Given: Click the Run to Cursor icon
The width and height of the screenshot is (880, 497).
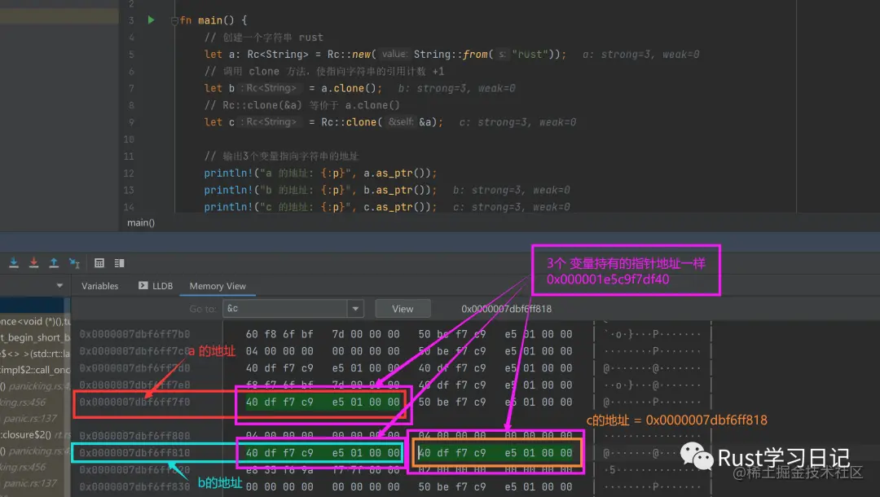Looking at the screenshot, I should coord(74,262).
